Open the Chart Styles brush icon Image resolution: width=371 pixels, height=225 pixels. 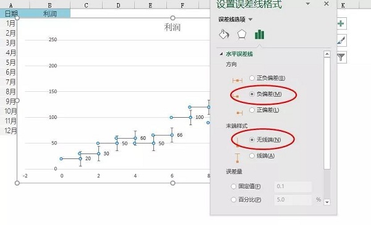pos(341,40)
